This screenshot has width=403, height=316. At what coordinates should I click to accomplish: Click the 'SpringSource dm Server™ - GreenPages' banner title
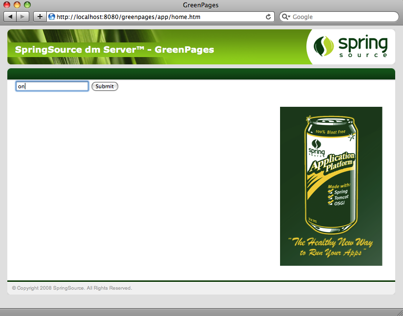click(x=114, y=49)
